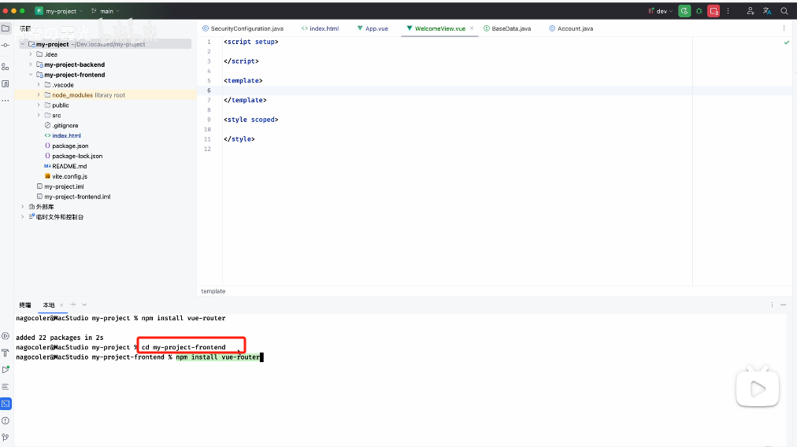Click the video play overlay button

758,389
